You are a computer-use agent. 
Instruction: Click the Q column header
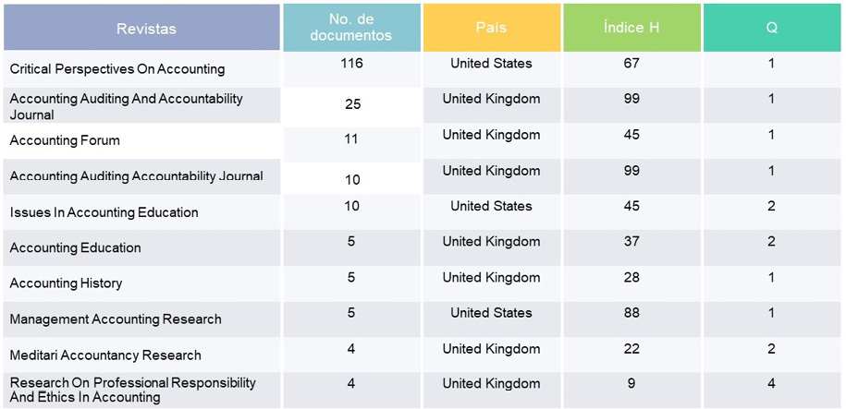[x=771, y=28]
